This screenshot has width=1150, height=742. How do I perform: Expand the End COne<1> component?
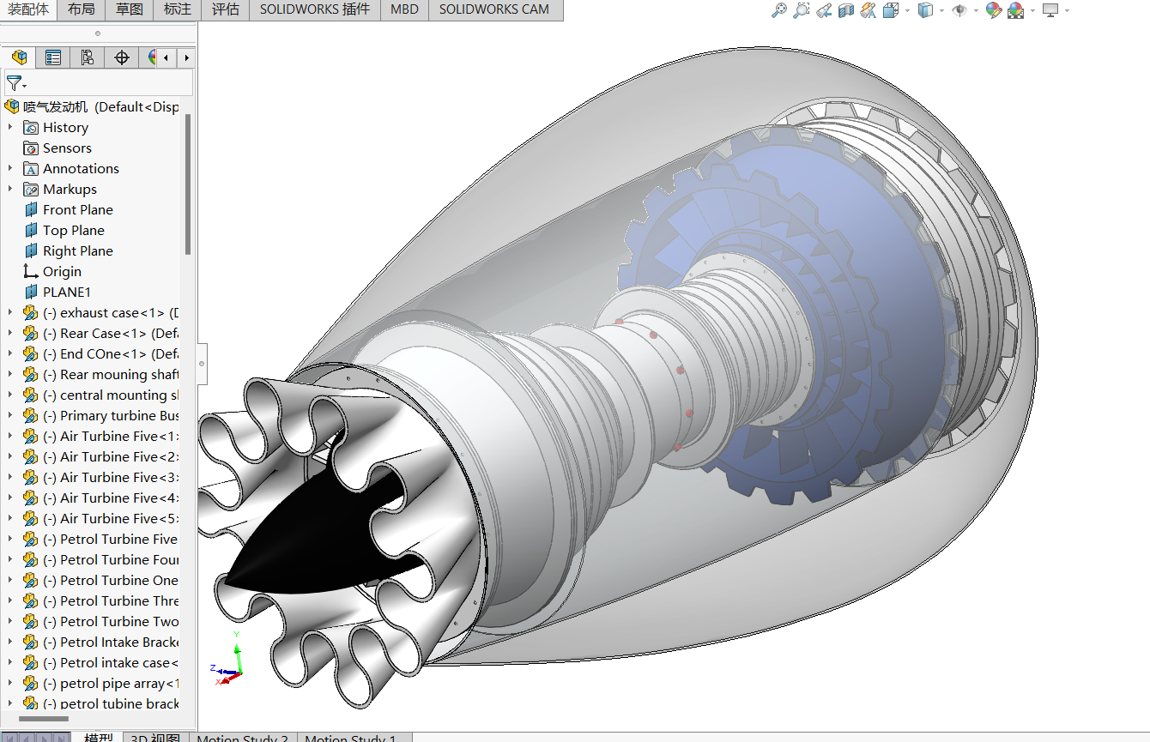click(x=10, y=354)
